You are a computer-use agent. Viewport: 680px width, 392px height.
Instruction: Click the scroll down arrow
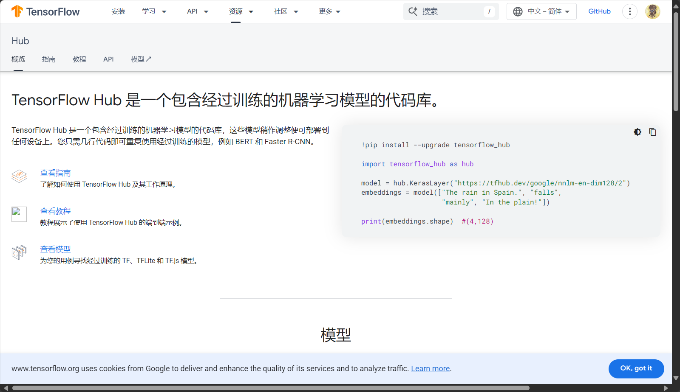click(x=676, y=378)
